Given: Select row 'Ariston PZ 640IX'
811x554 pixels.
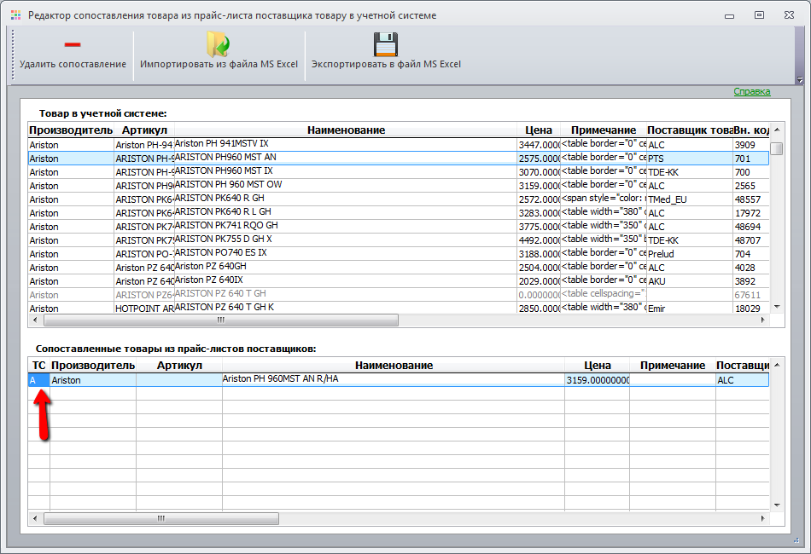Looking at the screenshot, I should point(399,281).
